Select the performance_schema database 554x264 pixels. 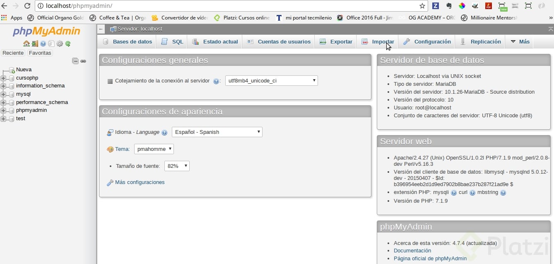tap(42, 102)
